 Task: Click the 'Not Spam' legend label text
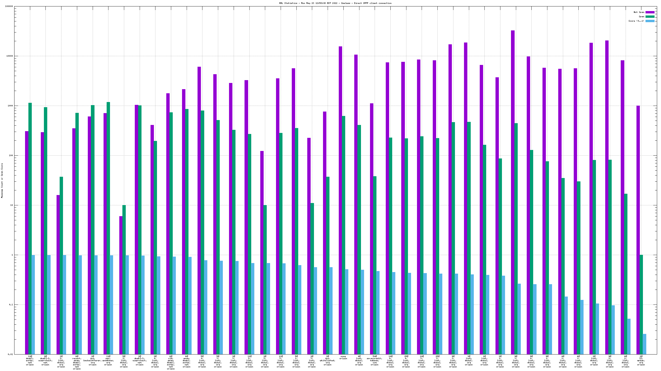pos(639,12)
